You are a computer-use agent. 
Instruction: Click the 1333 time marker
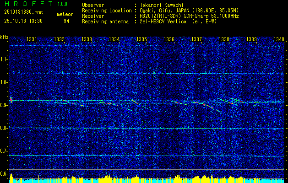(x=87, y=39)
